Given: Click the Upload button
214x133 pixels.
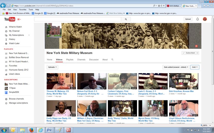Looking at the screenshot, I should coord(188,19).
